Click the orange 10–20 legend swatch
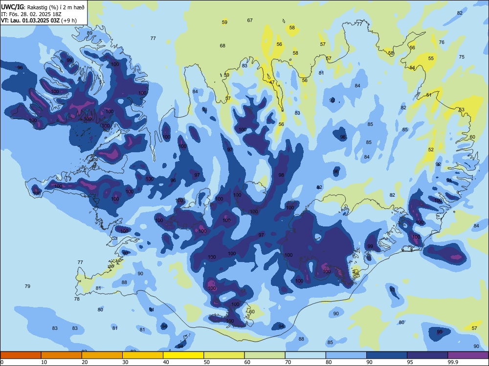Screen dimensions: 489x366 click(x=62, y=355)
